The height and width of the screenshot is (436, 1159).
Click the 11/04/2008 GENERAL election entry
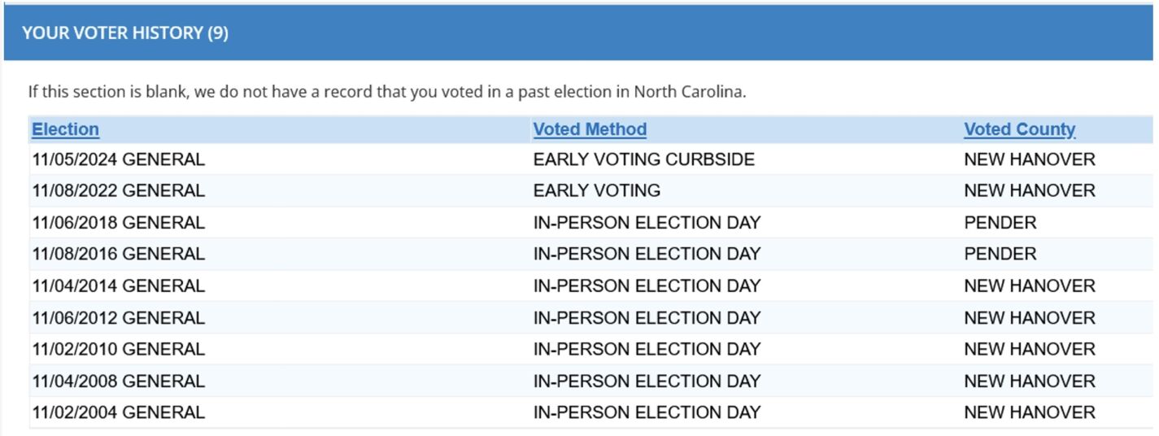tap(119, 381)
